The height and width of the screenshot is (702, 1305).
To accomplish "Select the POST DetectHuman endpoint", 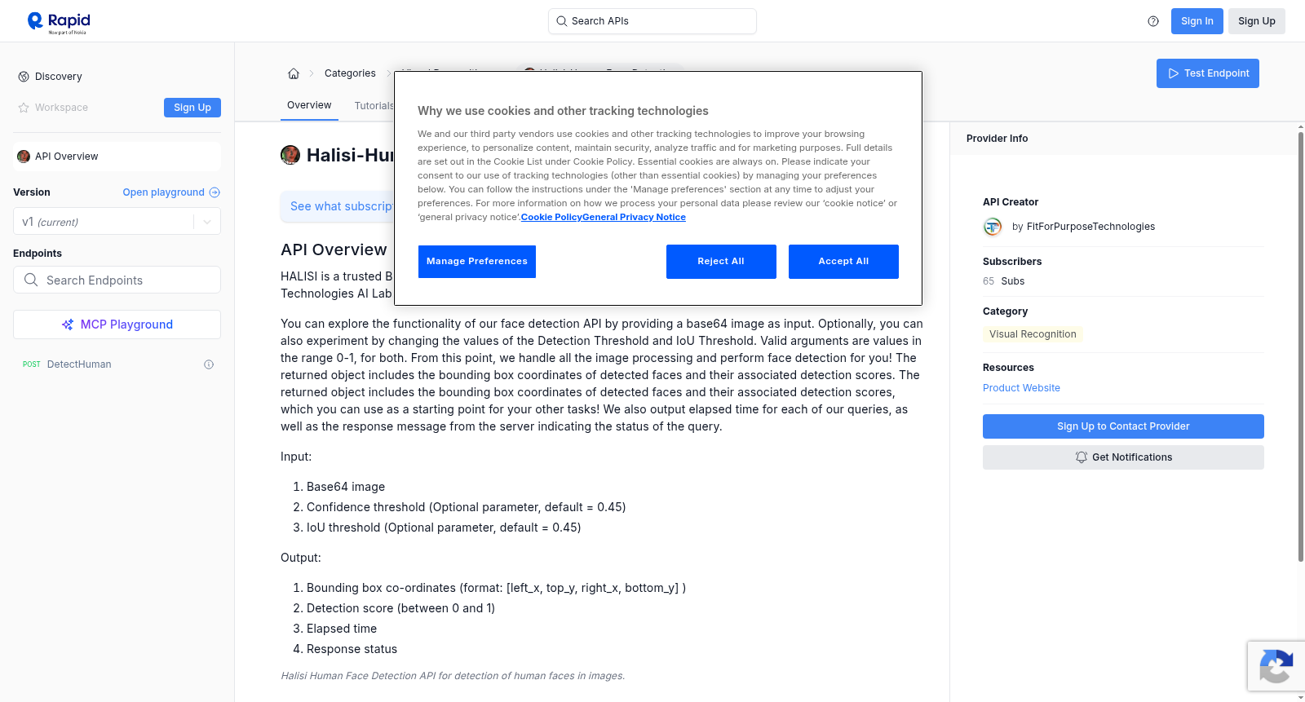I will coord(117,364).
